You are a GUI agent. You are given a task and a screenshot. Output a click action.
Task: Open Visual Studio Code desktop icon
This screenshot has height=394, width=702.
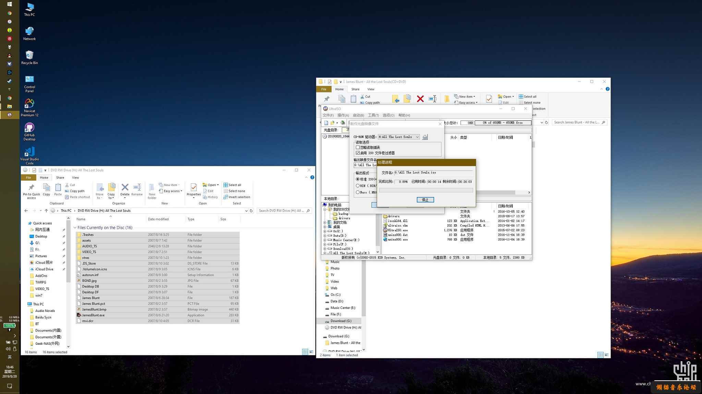point(29,156)
